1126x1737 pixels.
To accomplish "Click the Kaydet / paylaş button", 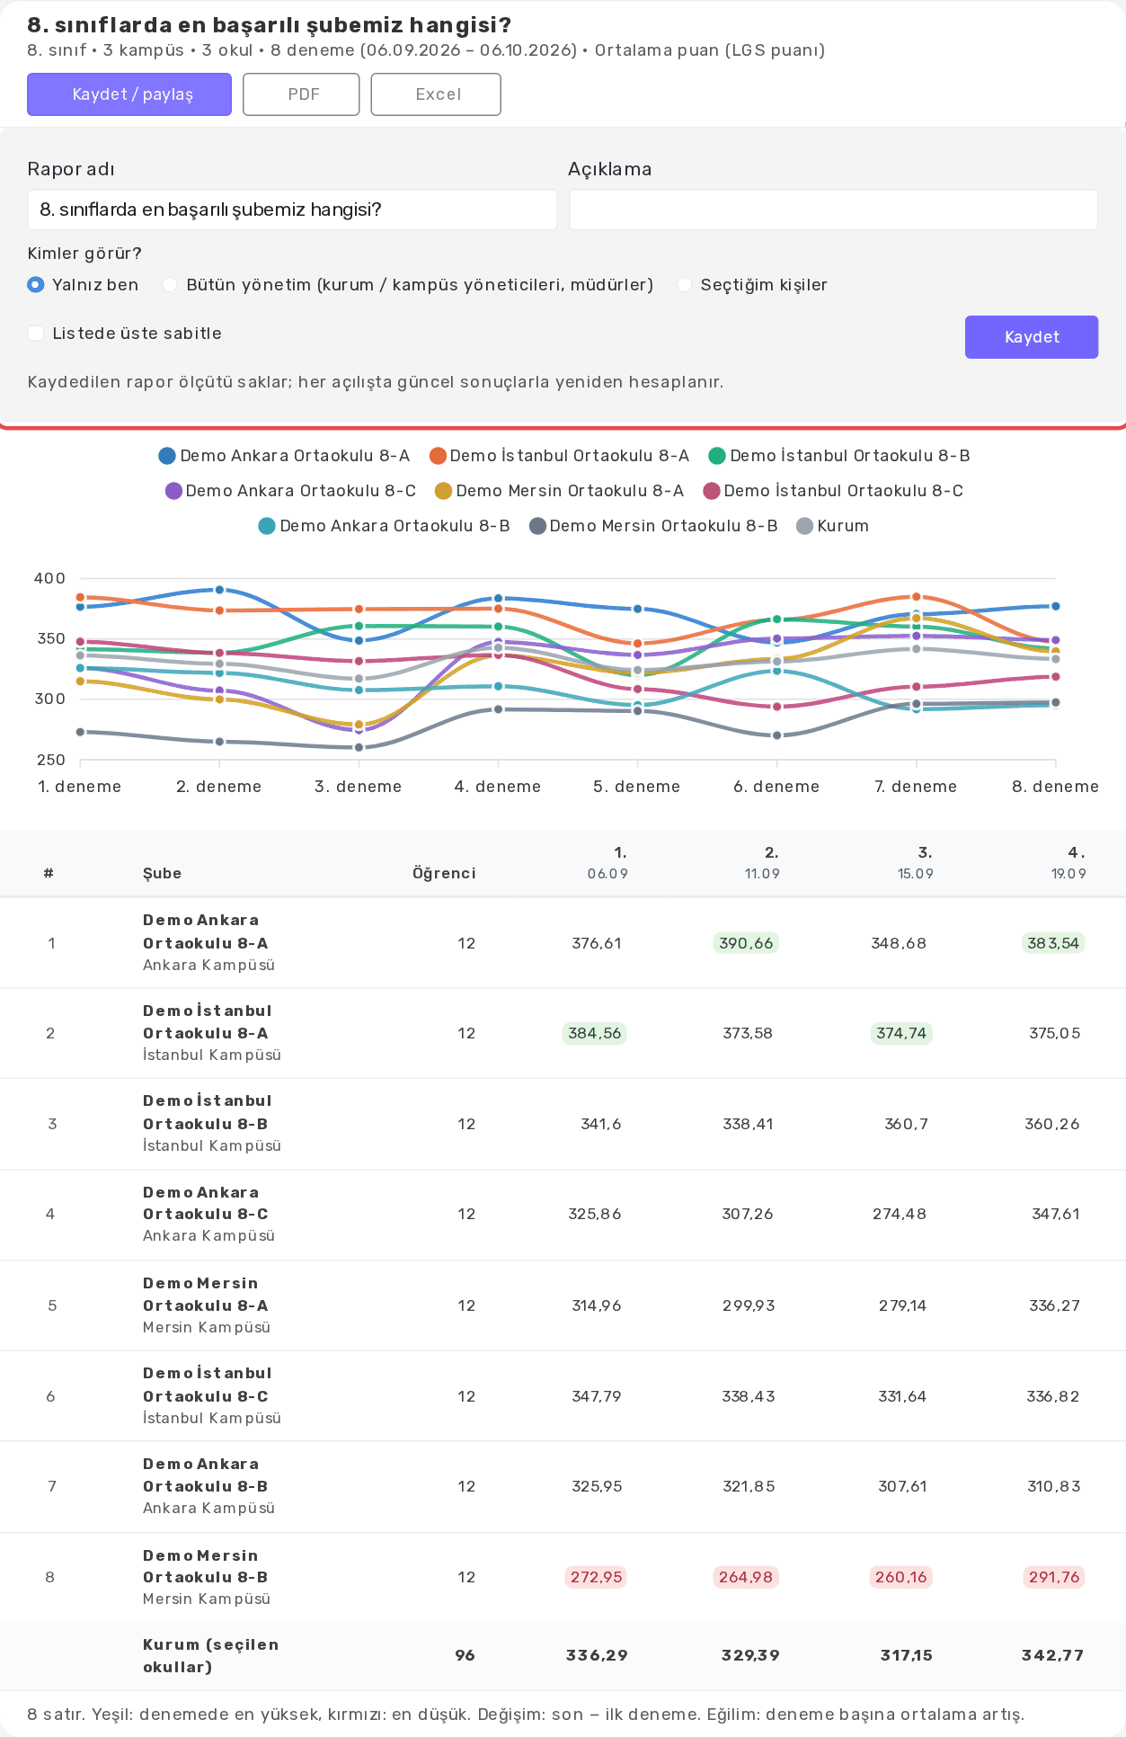I will coord(129,94).
